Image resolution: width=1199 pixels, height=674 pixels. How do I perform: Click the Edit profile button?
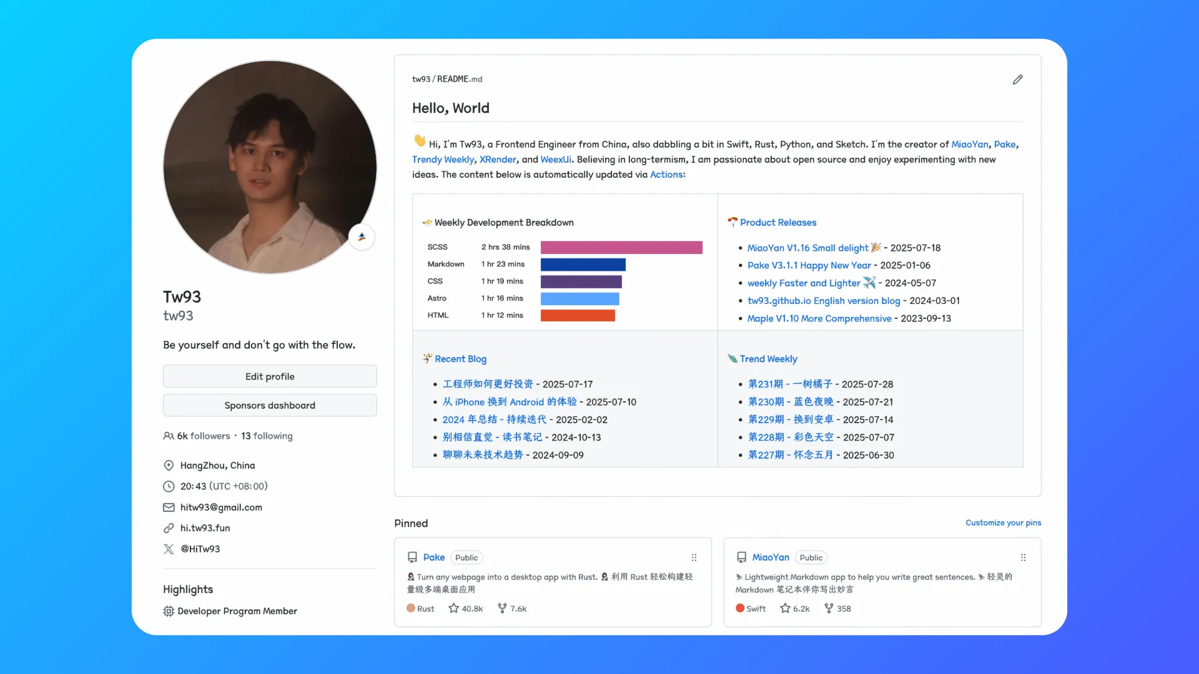[x=270, y=376]
